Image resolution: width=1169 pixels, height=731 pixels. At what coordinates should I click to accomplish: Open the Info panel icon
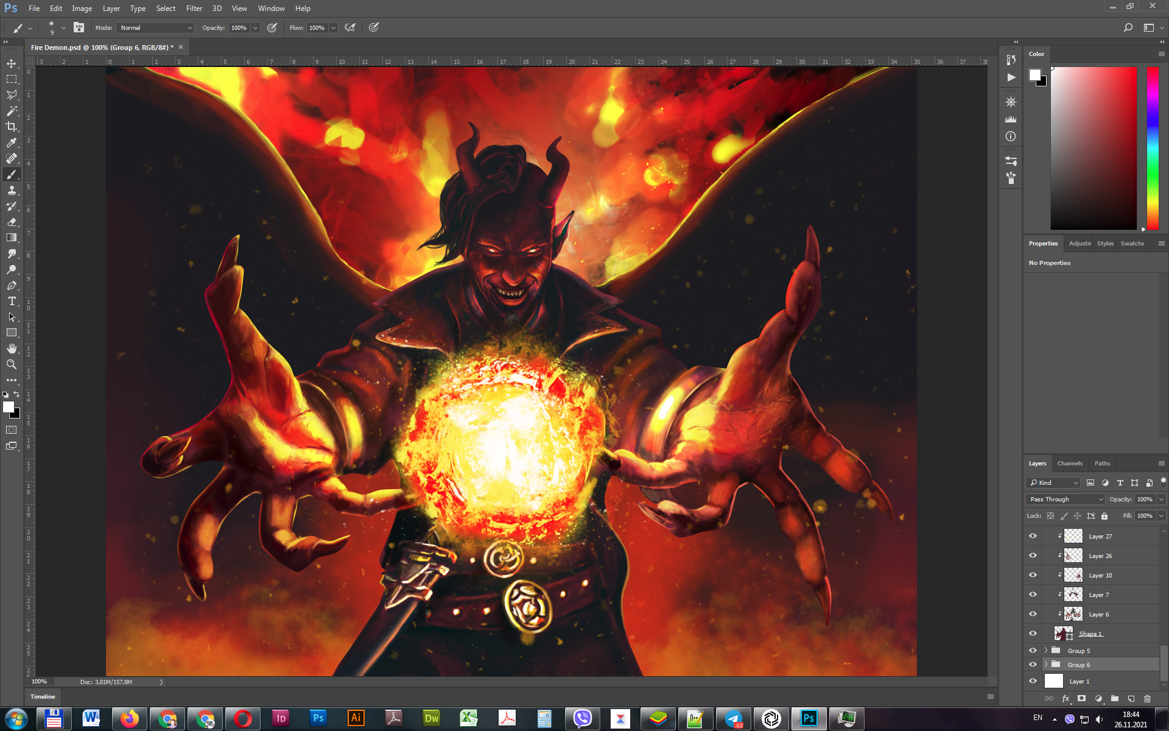[x=1011, y=136]
